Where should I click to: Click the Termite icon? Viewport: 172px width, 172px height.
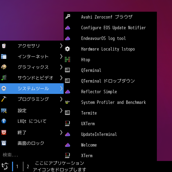67,113
